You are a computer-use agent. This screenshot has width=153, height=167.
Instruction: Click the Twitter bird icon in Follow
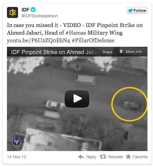point(130,10)
